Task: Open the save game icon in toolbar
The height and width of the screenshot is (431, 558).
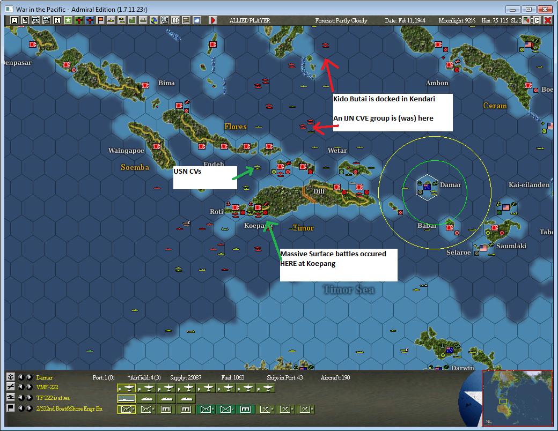Action: 14,20
